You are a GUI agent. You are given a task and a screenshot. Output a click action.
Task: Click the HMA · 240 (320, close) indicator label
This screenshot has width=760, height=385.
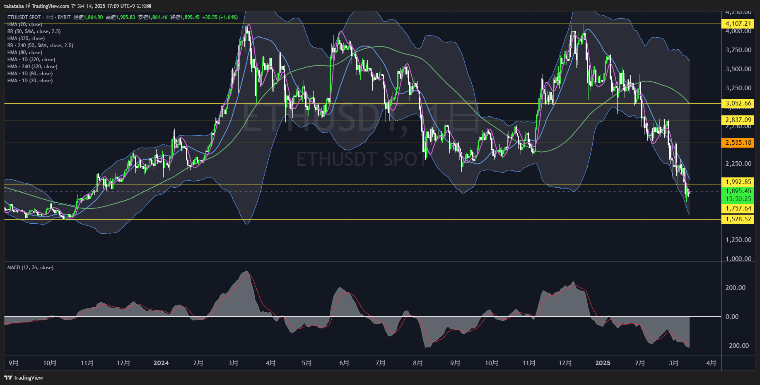(32, 67)
